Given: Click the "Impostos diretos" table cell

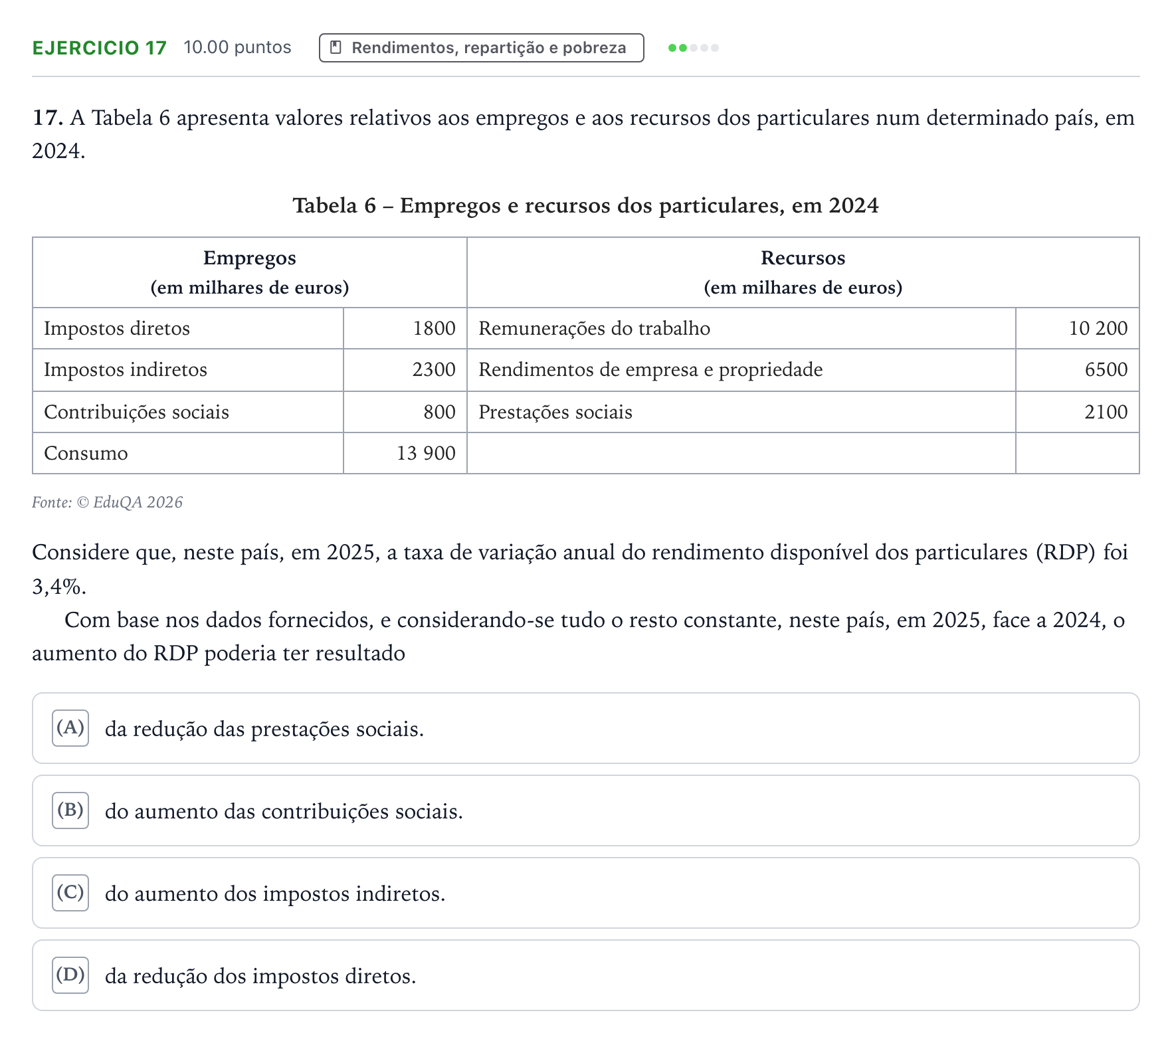Looking at the screenshot, I should (188, 328).
